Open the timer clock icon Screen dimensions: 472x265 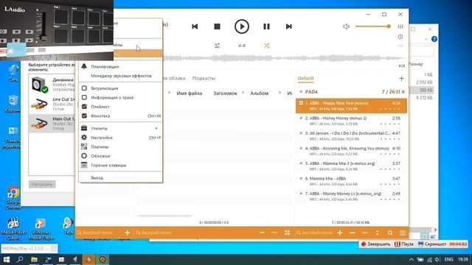(x=400, y=37)
